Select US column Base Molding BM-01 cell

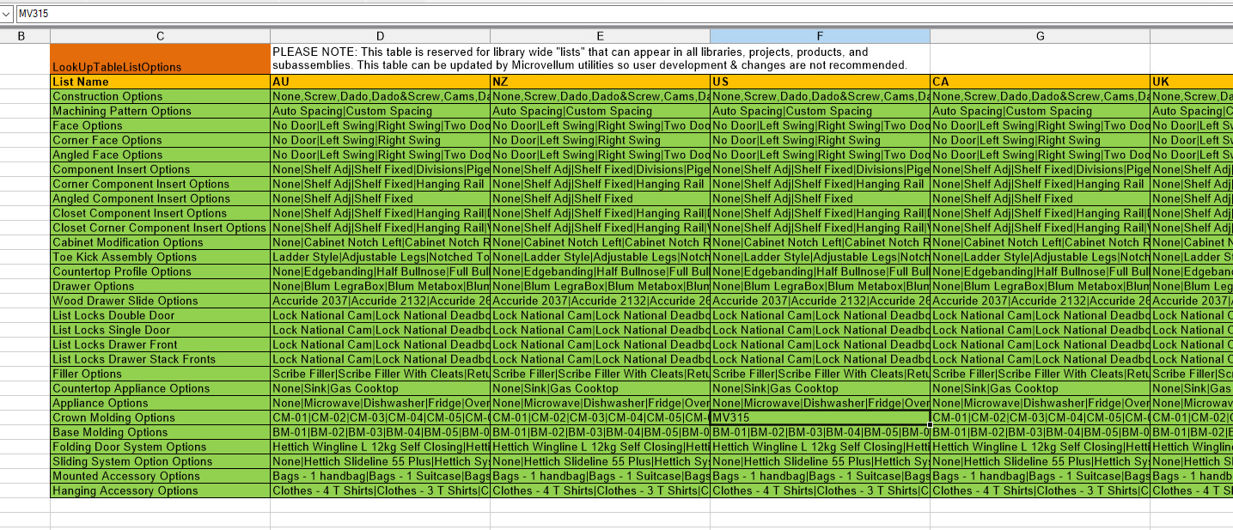click(x=820, y=432)
